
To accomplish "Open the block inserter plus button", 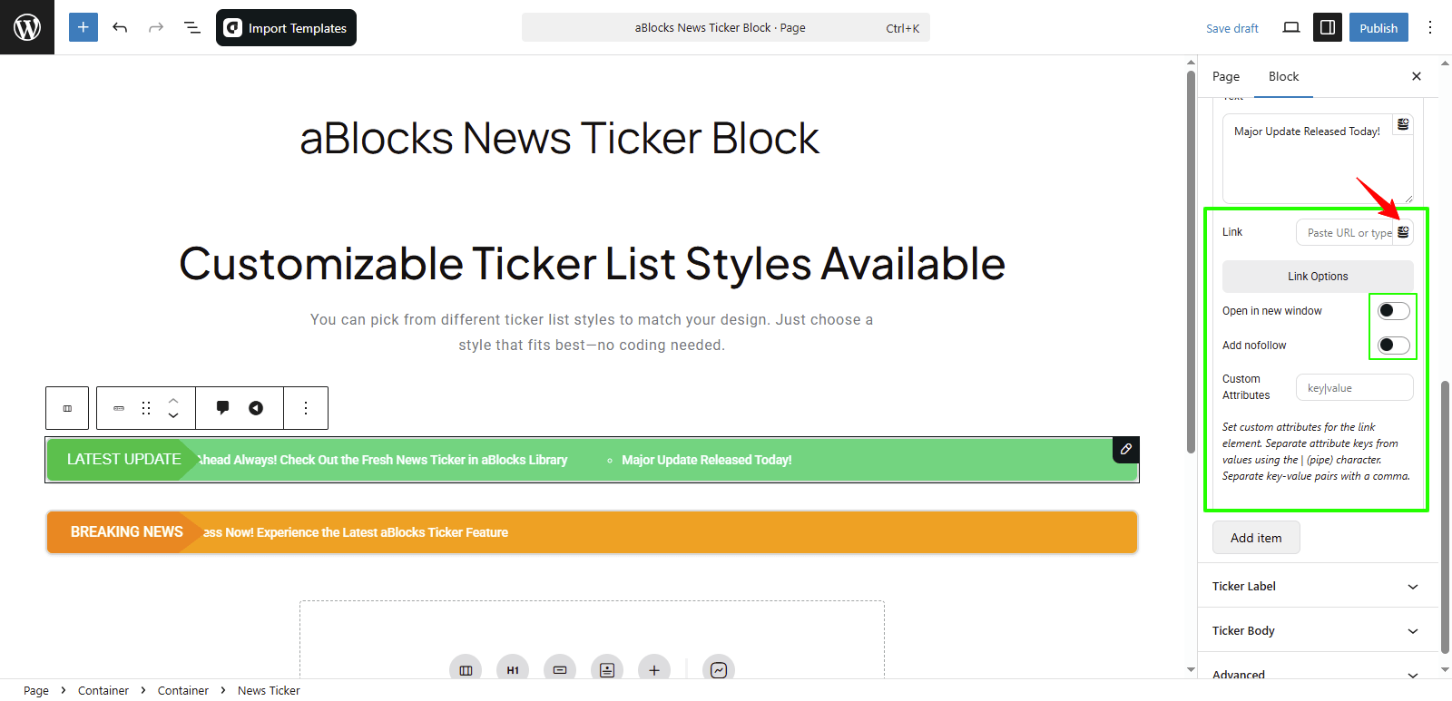I will click(x=83, y=27).
